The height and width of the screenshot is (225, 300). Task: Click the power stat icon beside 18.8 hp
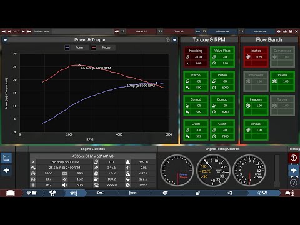[x=33, y=162]
